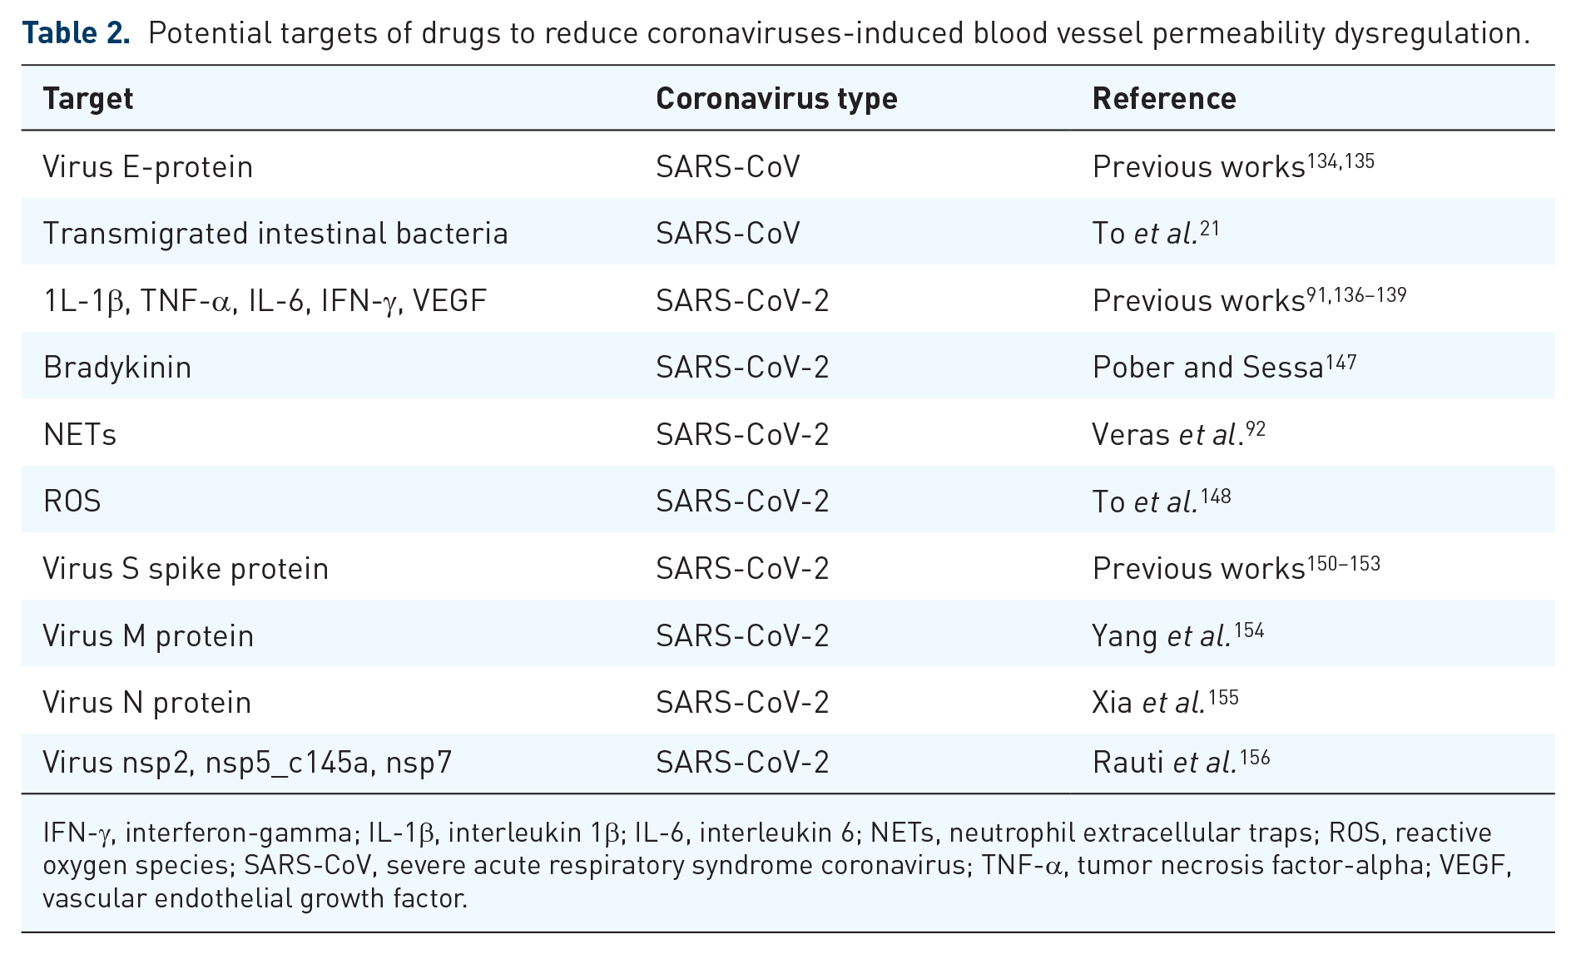Image resolution: width=1576 pixels, height=954 pixels.
Task: Open reference 91,136–139 superscript citation
Action: coord(1356,294)
